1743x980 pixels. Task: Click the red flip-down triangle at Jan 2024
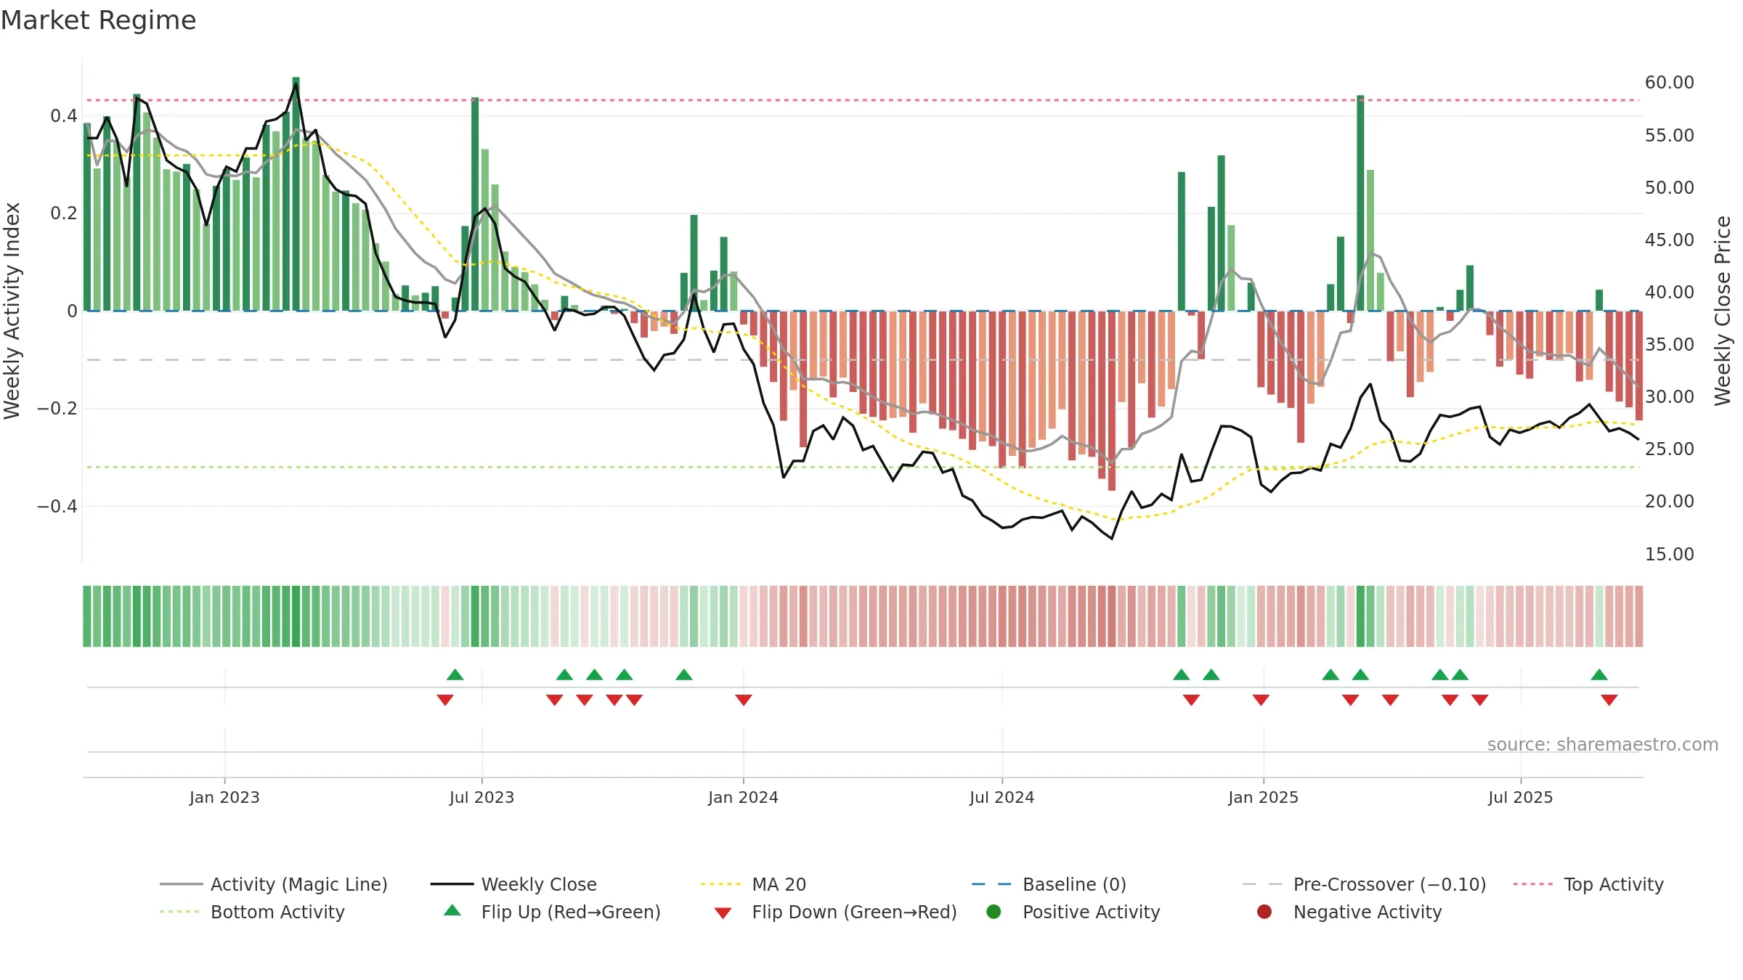pyautogui.click(x=744, y=700)
